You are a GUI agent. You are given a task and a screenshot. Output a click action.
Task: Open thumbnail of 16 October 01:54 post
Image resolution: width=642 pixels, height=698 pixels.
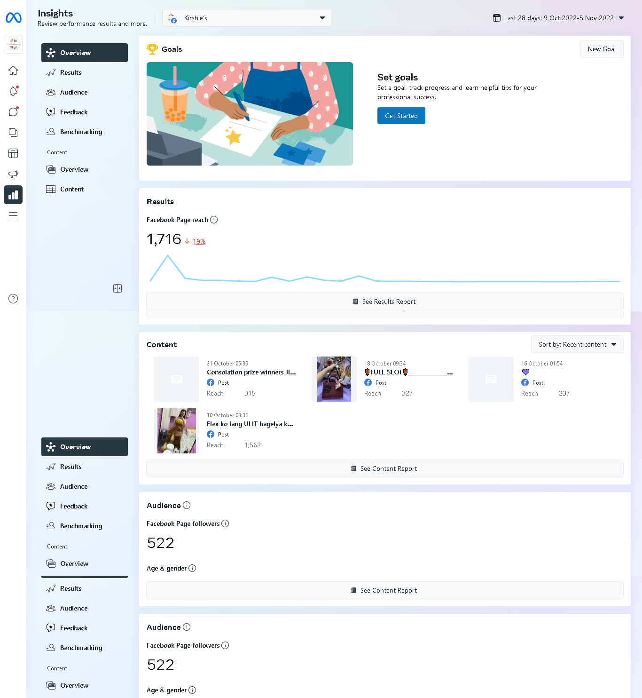coord(491,379)
